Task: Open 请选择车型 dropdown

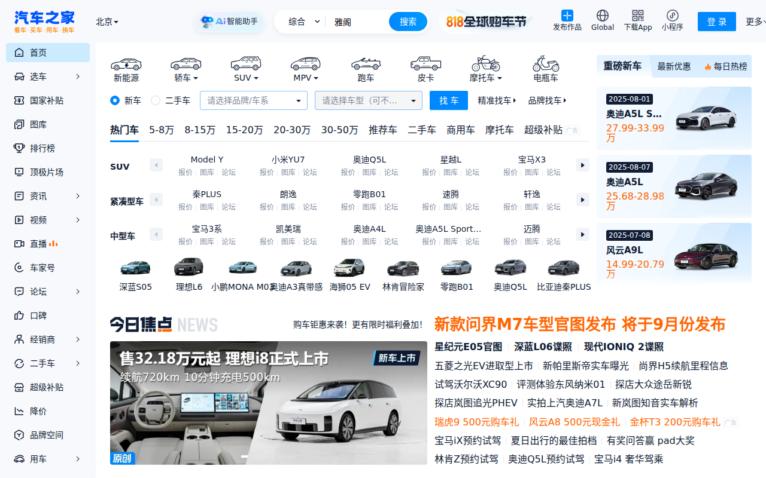Action: point(369,100)
